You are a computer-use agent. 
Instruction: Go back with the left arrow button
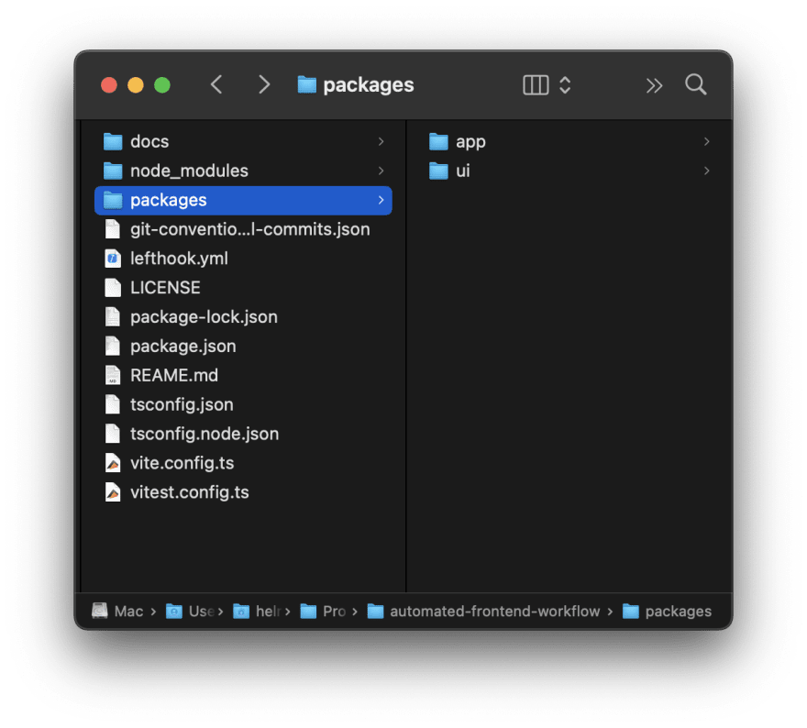216,84
